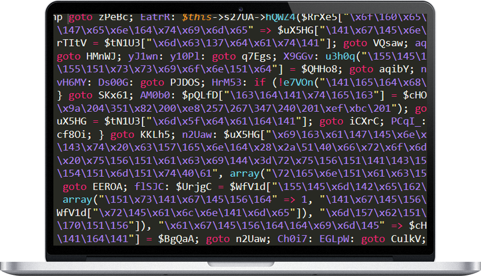Click the PJDOS label after goto
The width and height of the screenshot is (481, 276).
pos(185,82)
